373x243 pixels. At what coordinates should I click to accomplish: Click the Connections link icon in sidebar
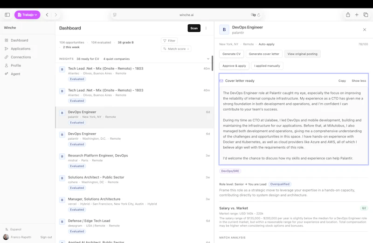[x=7, y=57]
